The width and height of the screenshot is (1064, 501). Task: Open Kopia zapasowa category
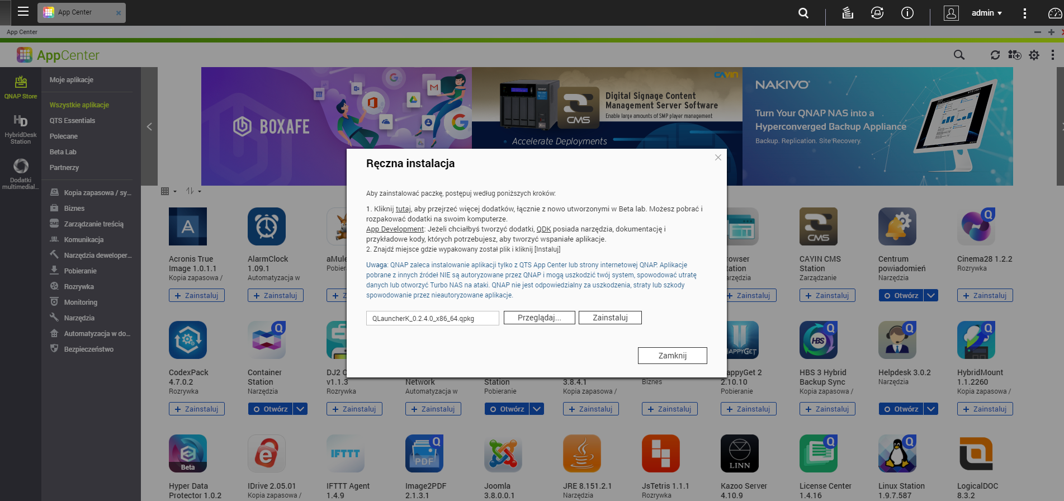coord(91,192)
